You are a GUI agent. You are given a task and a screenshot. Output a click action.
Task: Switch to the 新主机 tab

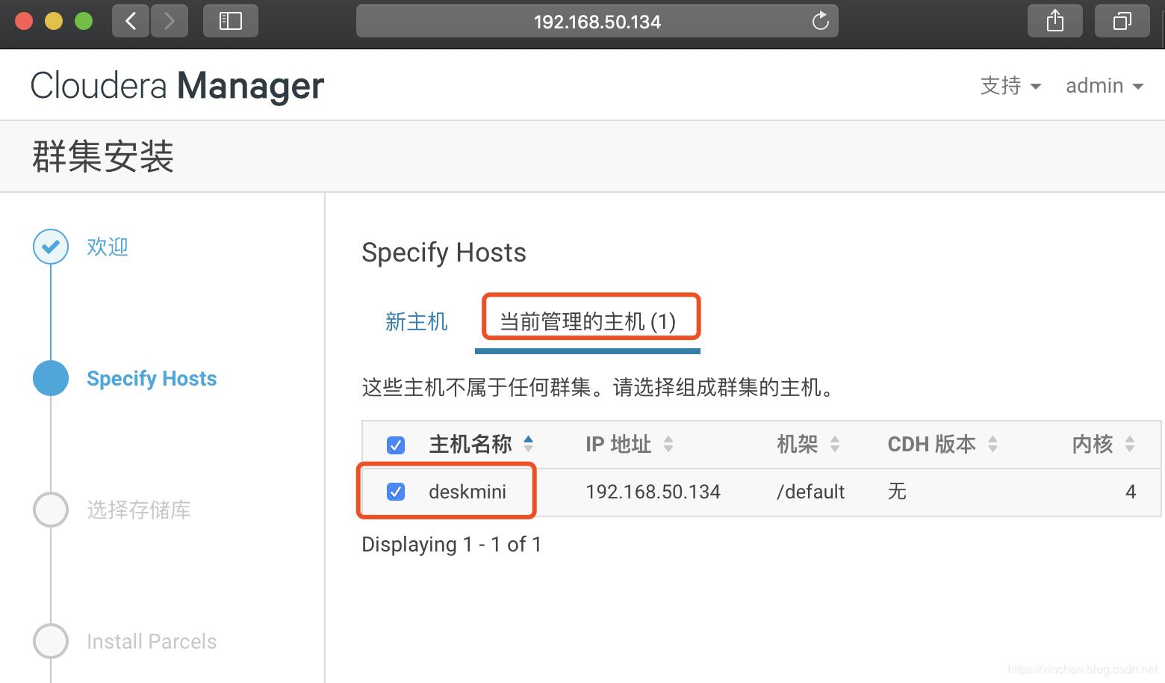417,321
